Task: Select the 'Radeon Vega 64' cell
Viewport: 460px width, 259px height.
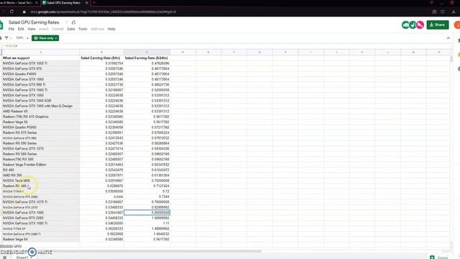Action: pos(41,240)
